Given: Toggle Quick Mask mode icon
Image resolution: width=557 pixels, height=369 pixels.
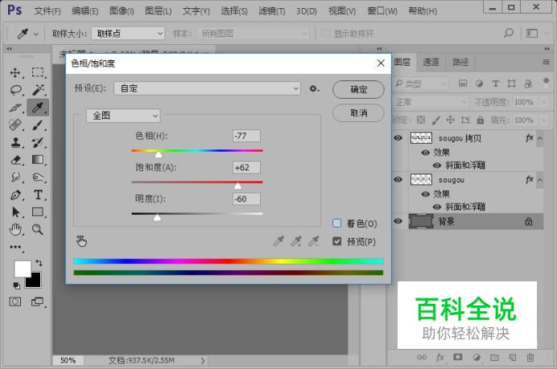Looking at the screenshot, I should click(15, 301).
